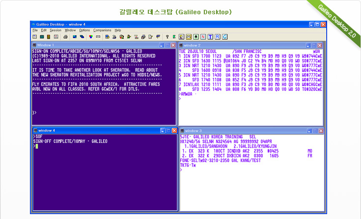Viewport: 361px width, 219px height.
Task: Click flight row 7 ICN1LAX UA 890
Action: click(x=250, y=84)
